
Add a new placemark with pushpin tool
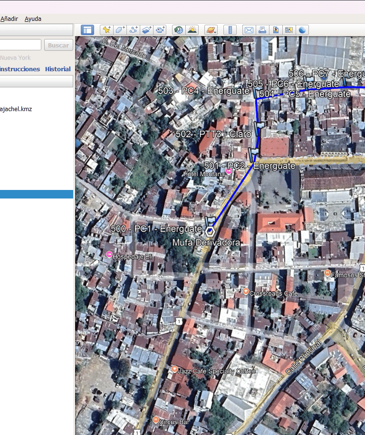pyautogui.click(x=106, y=30)
